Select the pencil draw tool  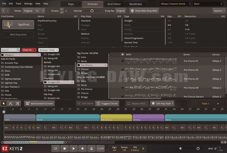click(11, 104)
